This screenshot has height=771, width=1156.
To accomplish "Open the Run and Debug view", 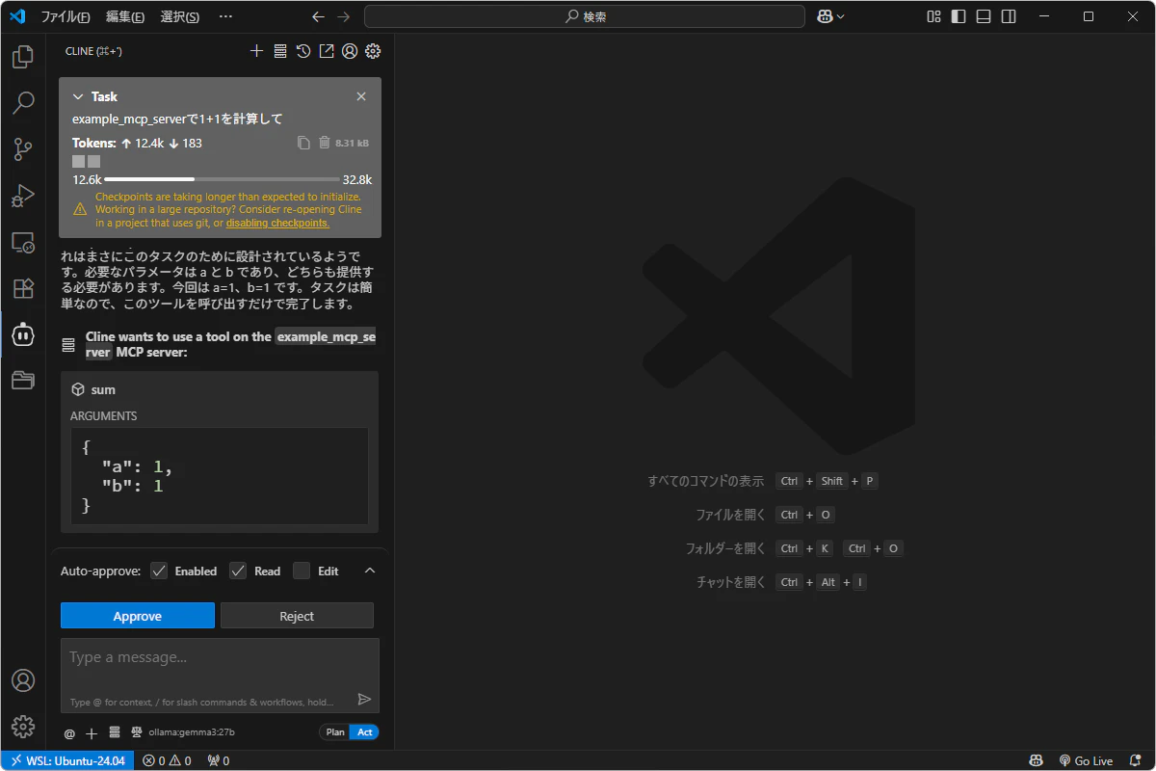I will 23,196.
